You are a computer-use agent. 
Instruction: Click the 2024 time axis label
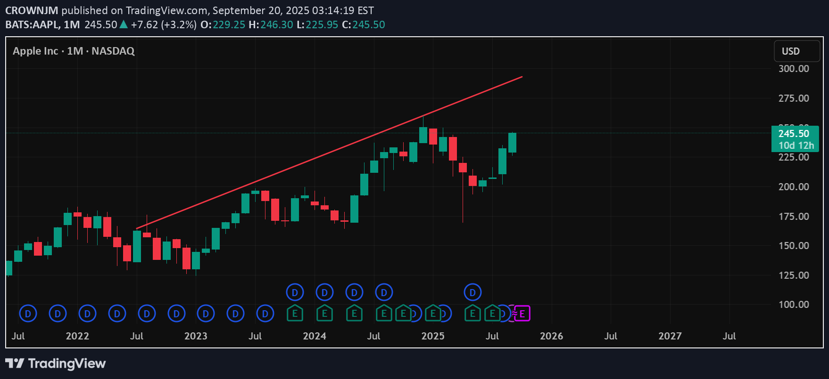point(315,336)
